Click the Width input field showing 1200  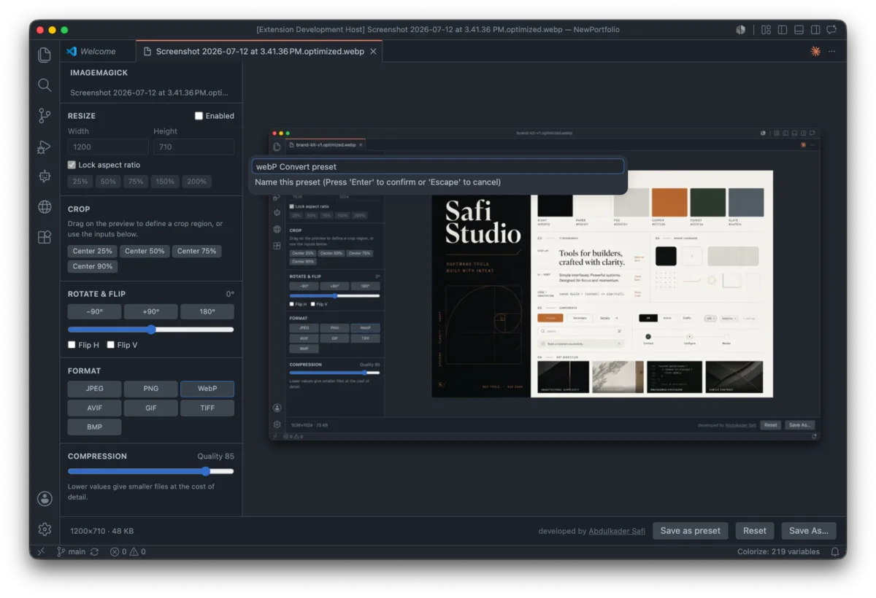coord(108,147)
